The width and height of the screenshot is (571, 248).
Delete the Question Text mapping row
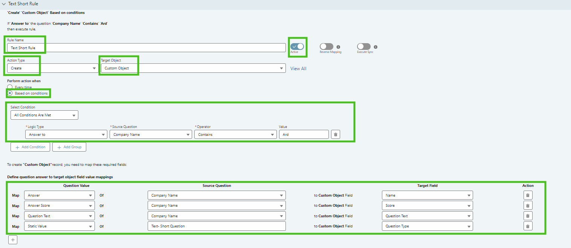[528, 216]
